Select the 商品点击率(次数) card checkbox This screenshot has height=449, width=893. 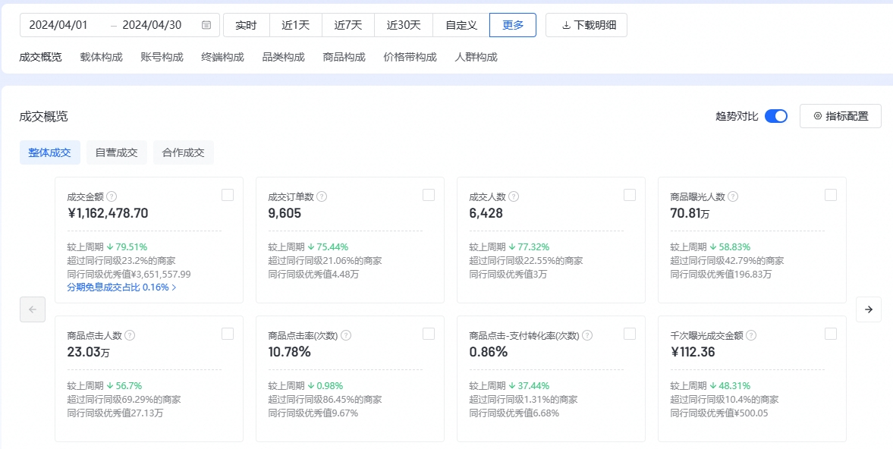[429, 334]
